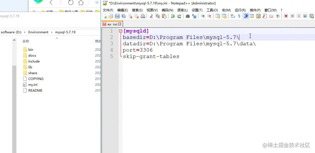Stop macro recording square button
315x153 pixels.
(x=292, y=16)
